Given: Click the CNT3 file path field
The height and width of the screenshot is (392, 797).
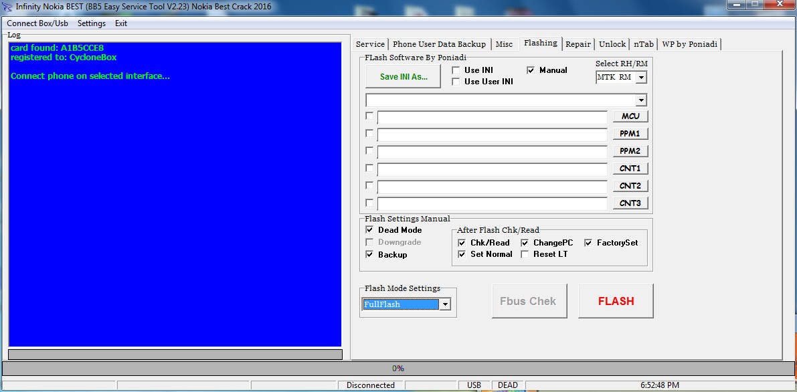Looking at the screenshot, I should pos(492,204).
